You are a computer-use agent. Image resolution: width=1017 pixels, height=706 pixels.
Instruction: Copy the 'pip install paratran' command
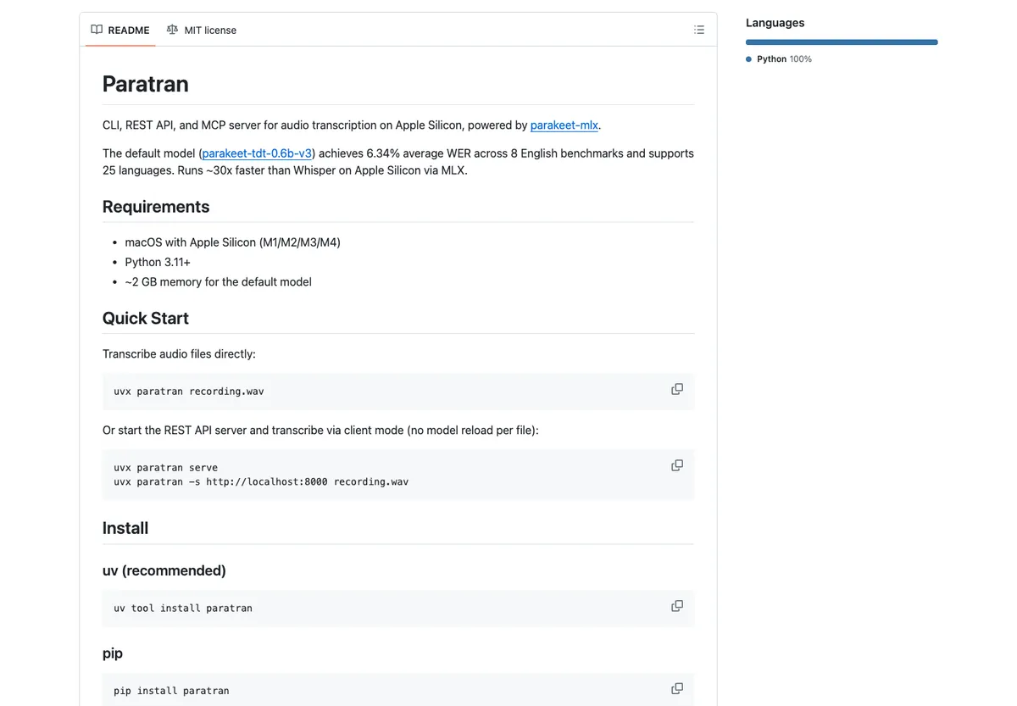coord(677,688)
